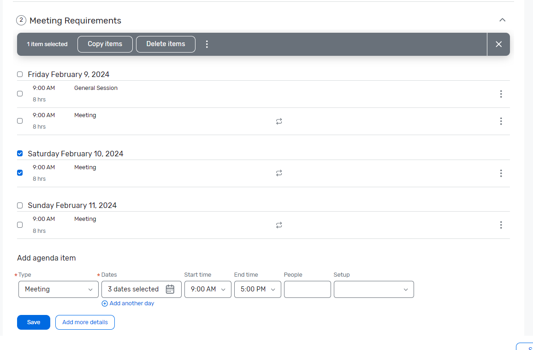Click the Friday Meeting recurring icon

(x=279, y=121)
